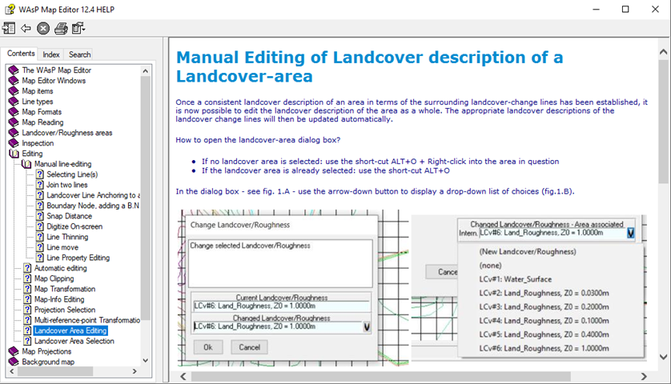The width and height of the screenshot is (671, 384).
Task: Click the book icon next to Background map
Action: pos(14,362)
